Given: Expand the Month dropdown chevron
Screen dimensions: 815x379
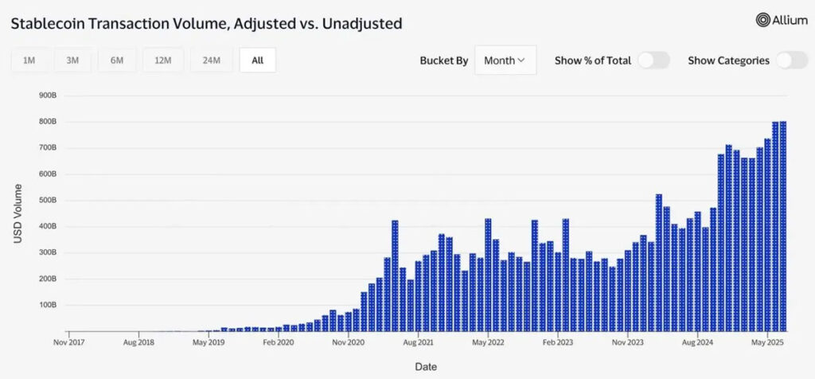Looking at the screenshot, I should 521,61.
